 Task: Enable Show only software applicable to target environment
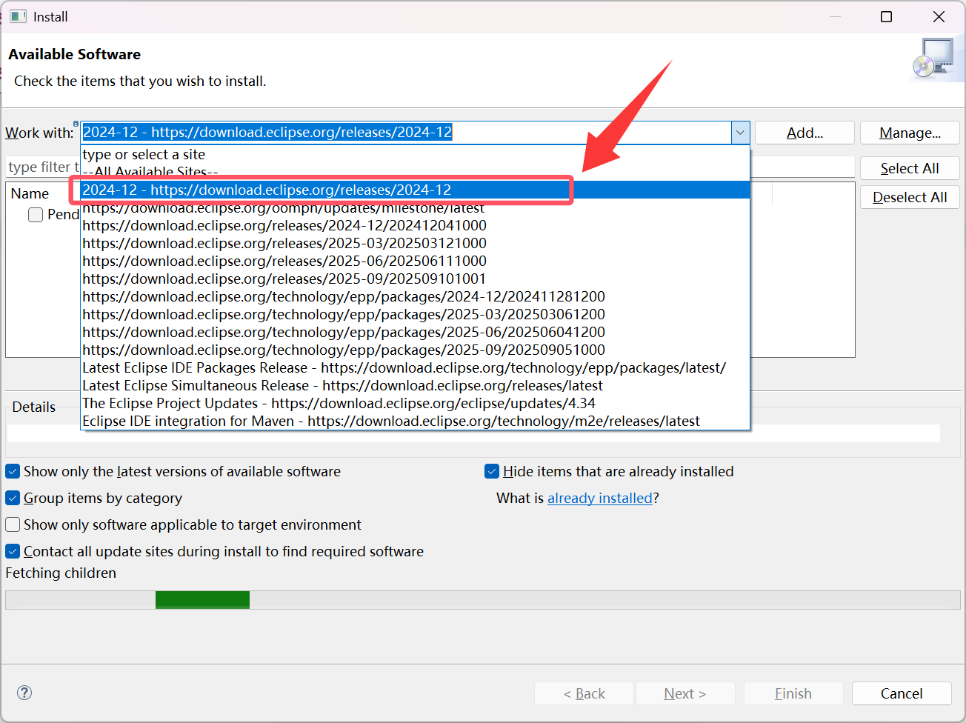point(13,524)
